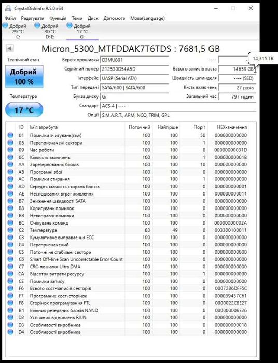Select row 'Сторінок програмування FTL'

click(127, 303)
